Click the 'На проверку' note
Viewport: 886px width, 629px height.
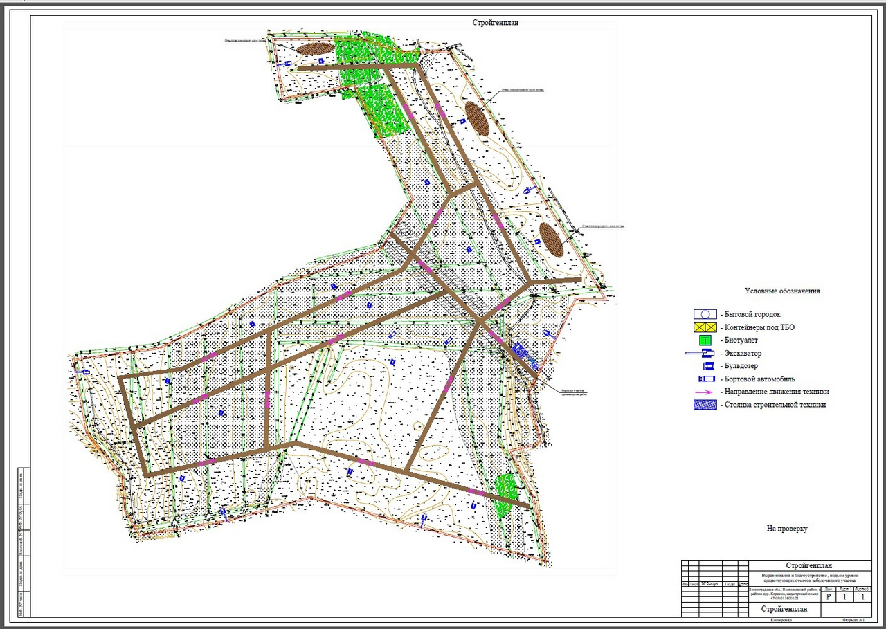click(x=787, y=529)
